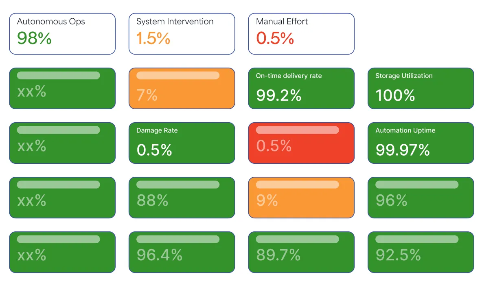Open the xx% card beside the 88% card

62,198
